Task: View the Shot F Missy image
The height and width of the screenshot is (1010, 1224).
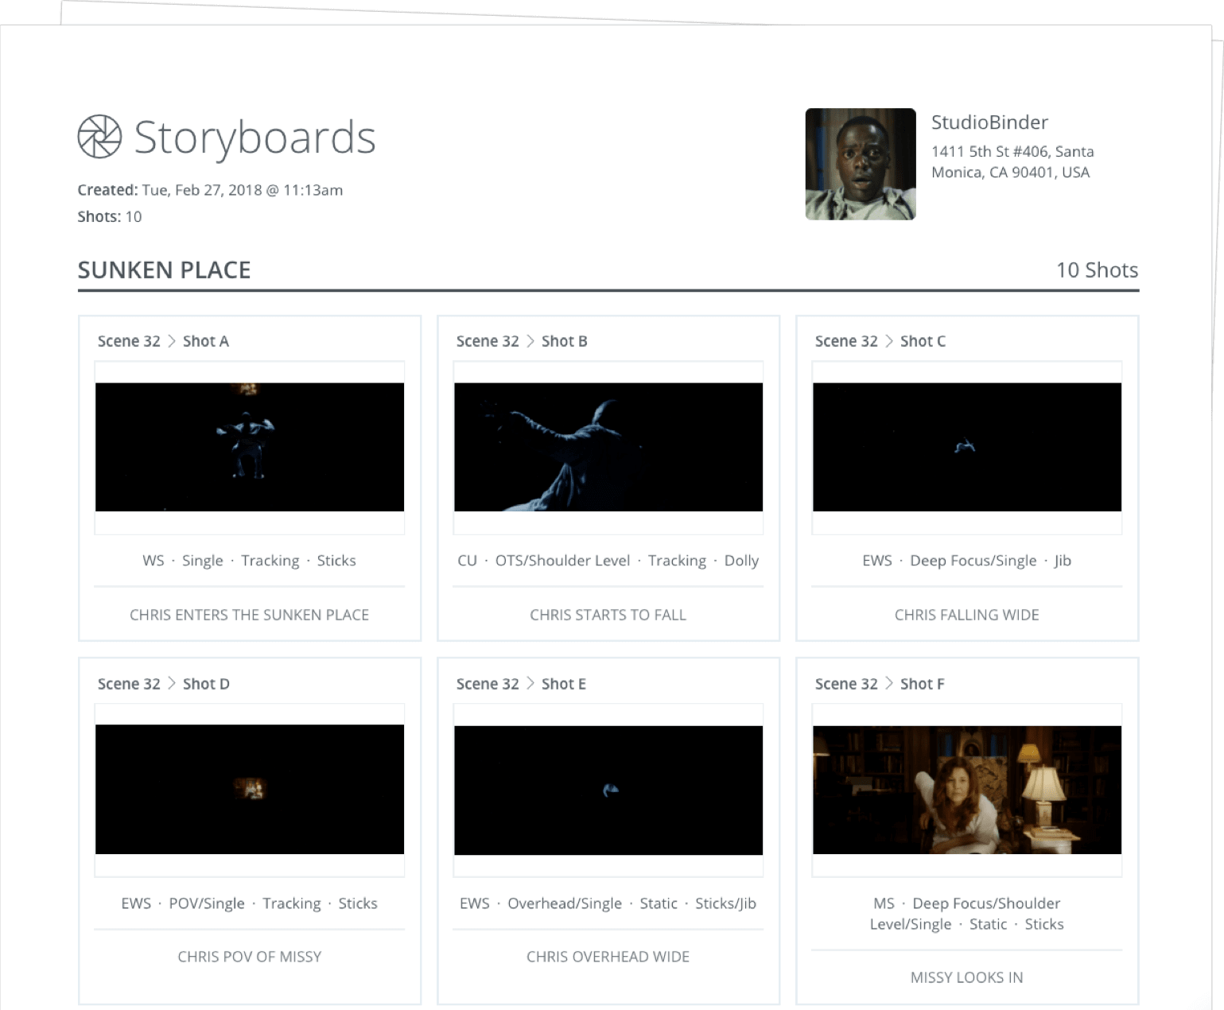Action: click(967, 790)
